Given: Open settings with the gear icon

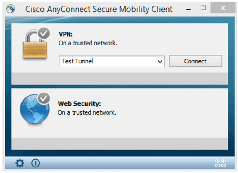Looking at the screenshot, I should 20,163.
